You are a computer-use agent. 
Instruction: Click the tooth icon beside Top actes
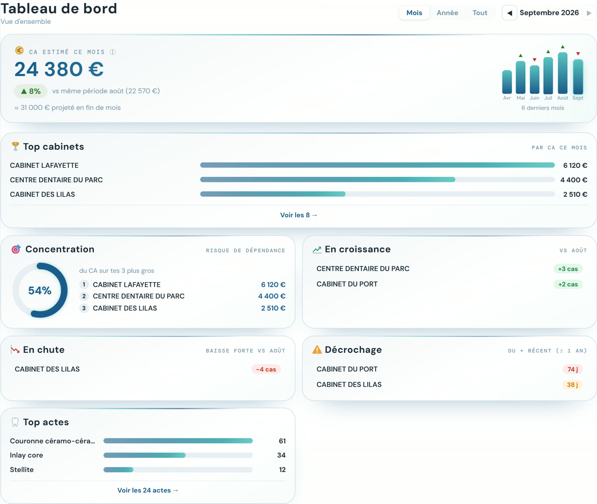pos(15,422)
